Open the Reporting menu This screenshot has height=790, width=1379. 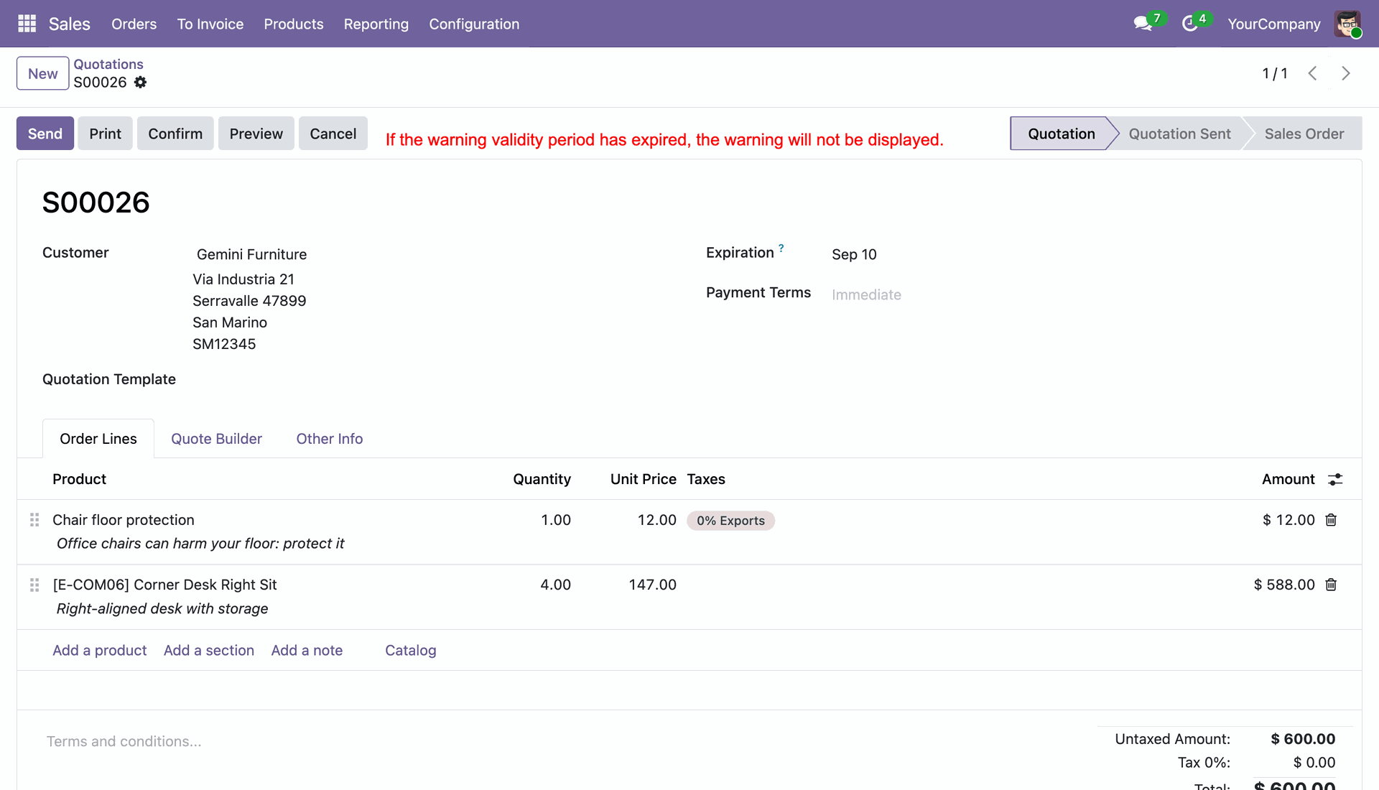click(x=376, y=24)
